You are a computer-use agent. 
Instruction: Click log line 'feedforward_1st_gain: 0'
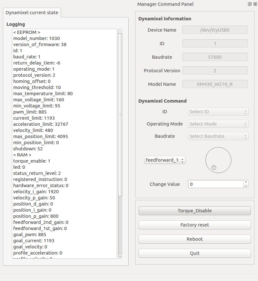click(40, 228)
